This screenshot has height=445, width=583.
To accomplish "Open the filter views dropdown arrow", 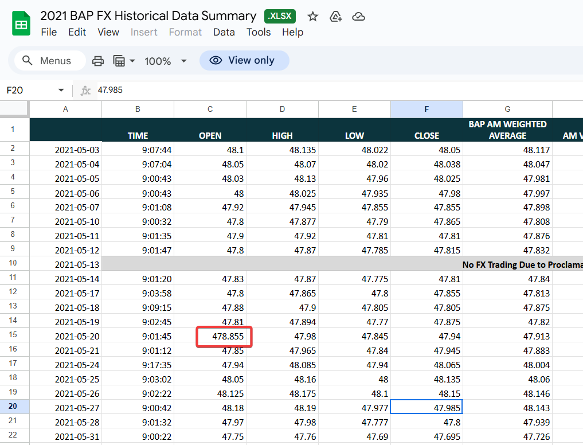I will (132, 61).
